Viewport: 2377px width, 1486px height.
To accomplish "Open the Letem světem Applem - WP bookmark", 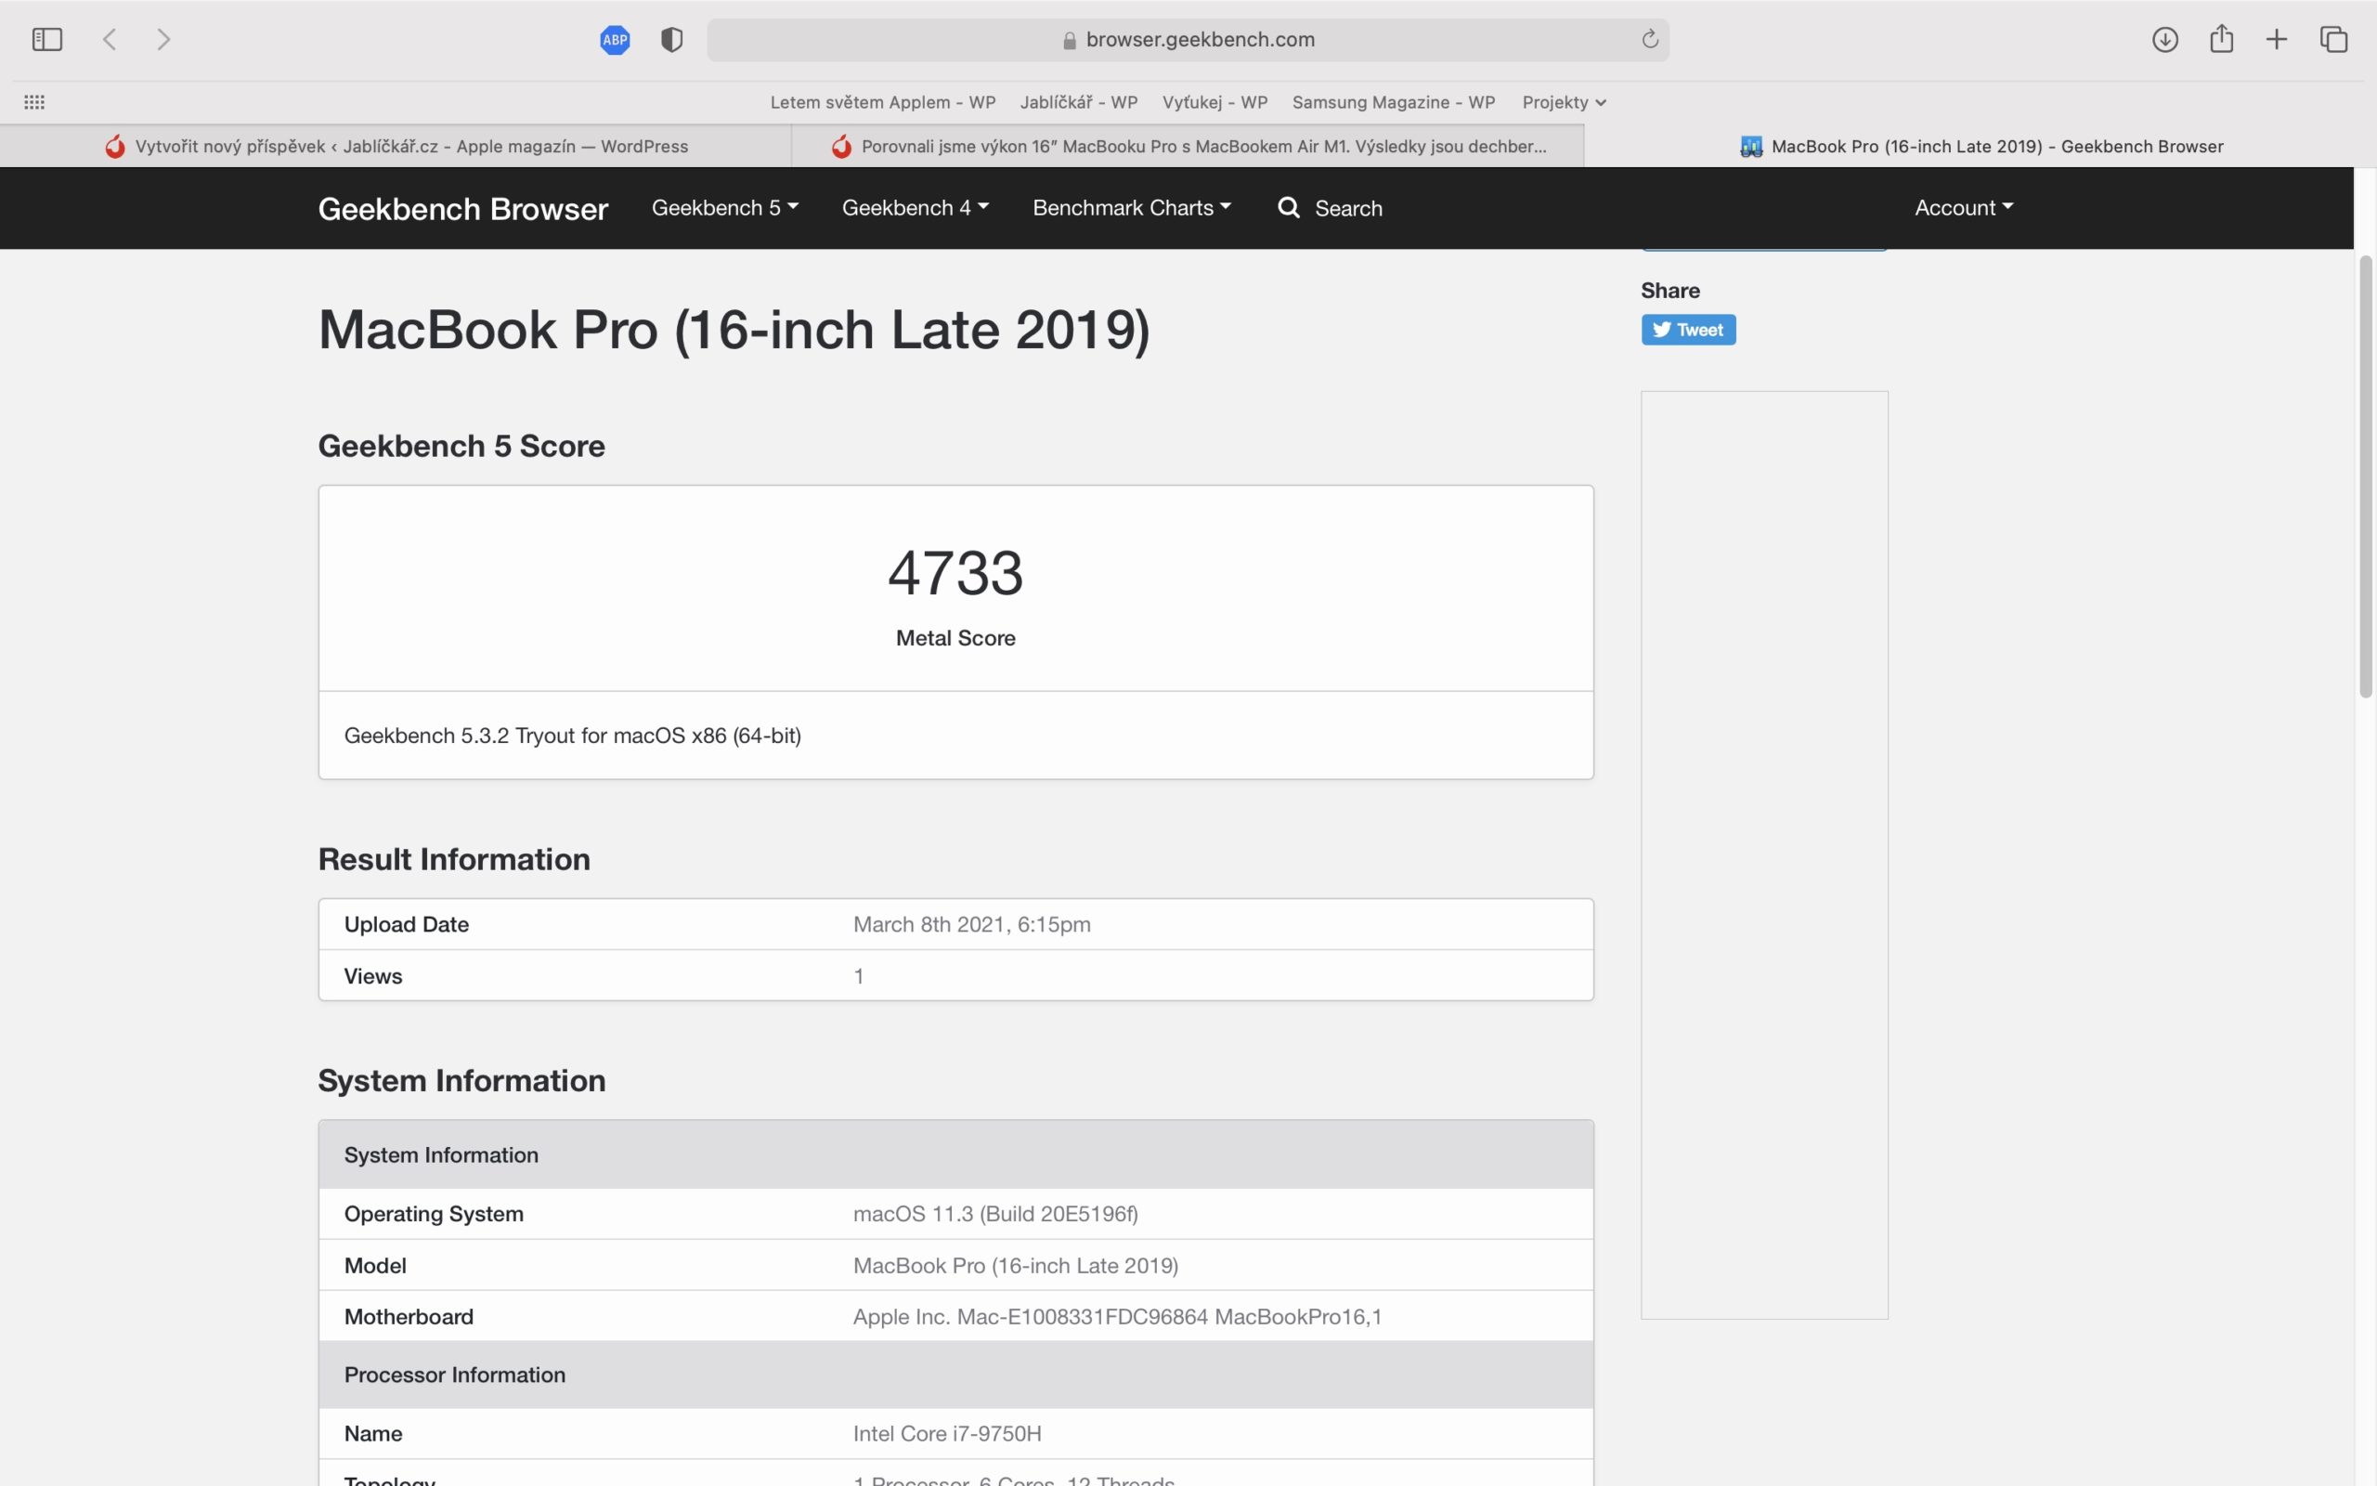I will [x=883, y=102].
